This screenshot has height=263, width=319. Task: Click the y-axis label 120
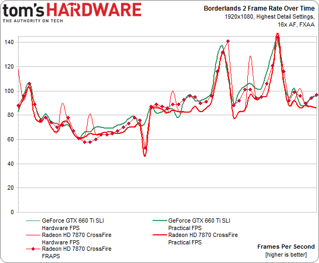click(9, 67)
